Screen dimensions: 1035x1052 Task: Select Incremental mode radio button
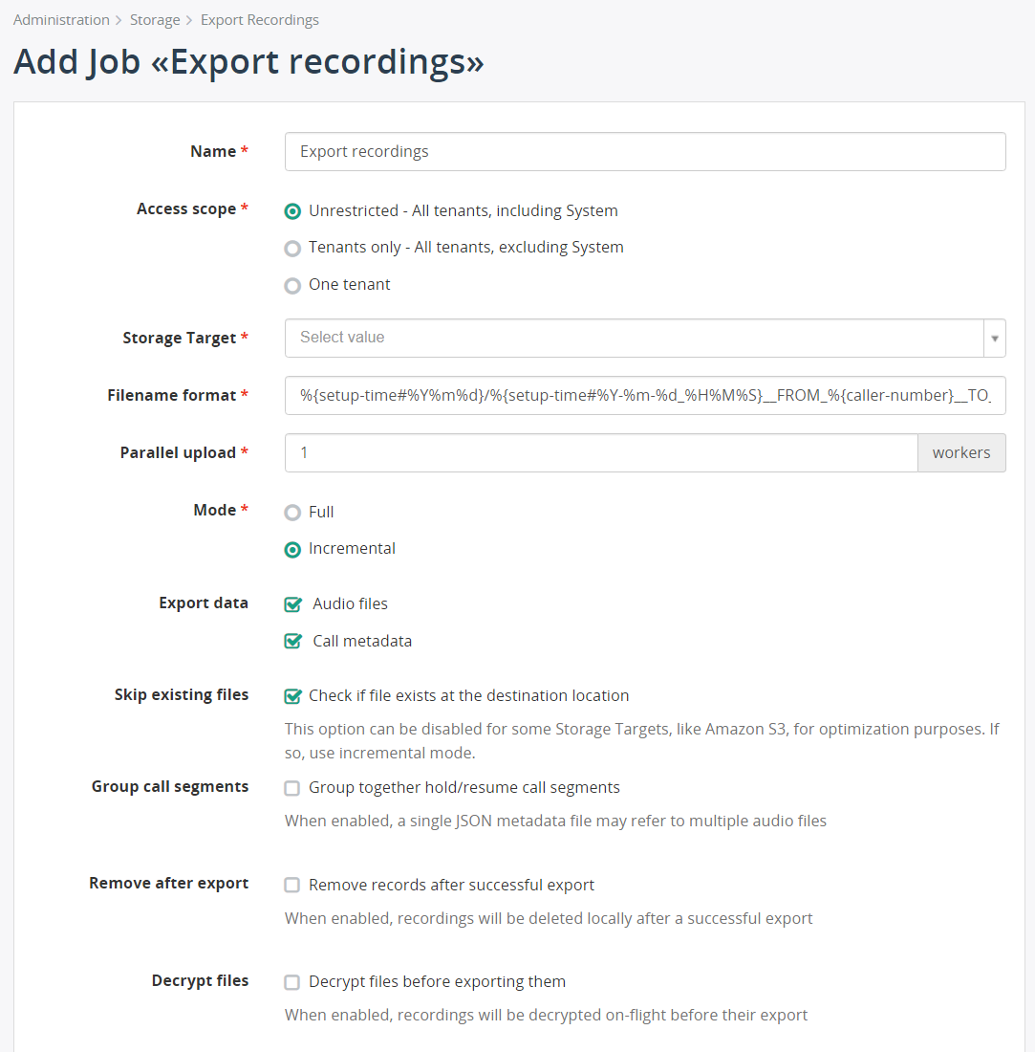click(292, 550)
